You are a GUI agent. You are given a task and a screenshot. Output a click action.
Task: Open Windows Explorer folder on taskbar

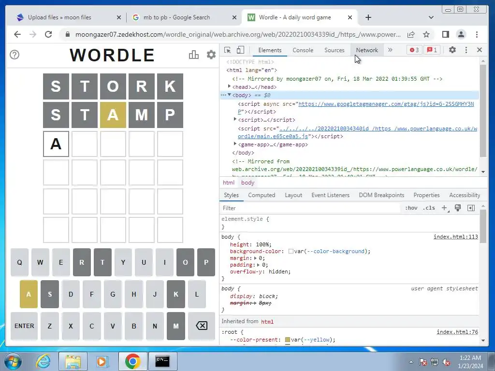pos(73,361)
